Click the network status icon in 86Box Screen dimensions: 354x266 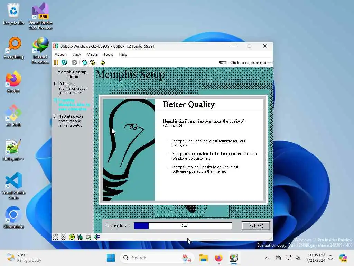click(x=80, y=237)
